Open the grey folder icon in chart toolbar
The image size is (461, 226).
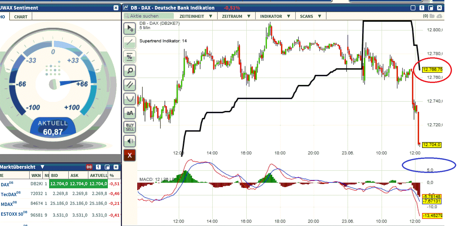click(432, 16)
